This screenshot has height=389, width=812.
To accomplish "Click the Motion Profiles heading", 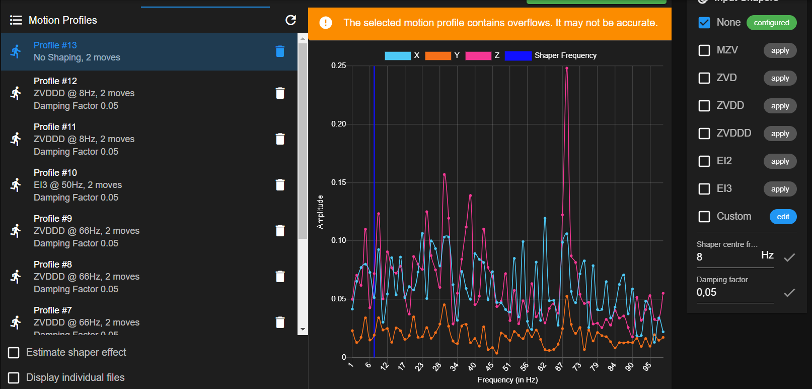I will [x=63, y=20].
